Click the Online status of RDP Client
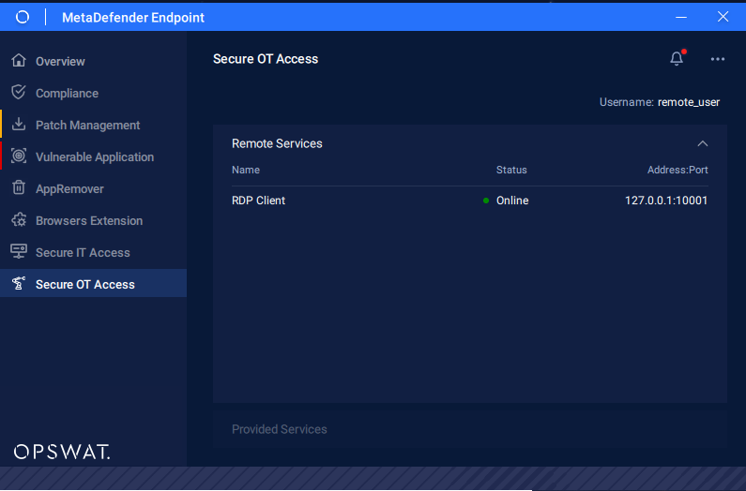This screenshot has height=491, width=746. pos(512,201)
